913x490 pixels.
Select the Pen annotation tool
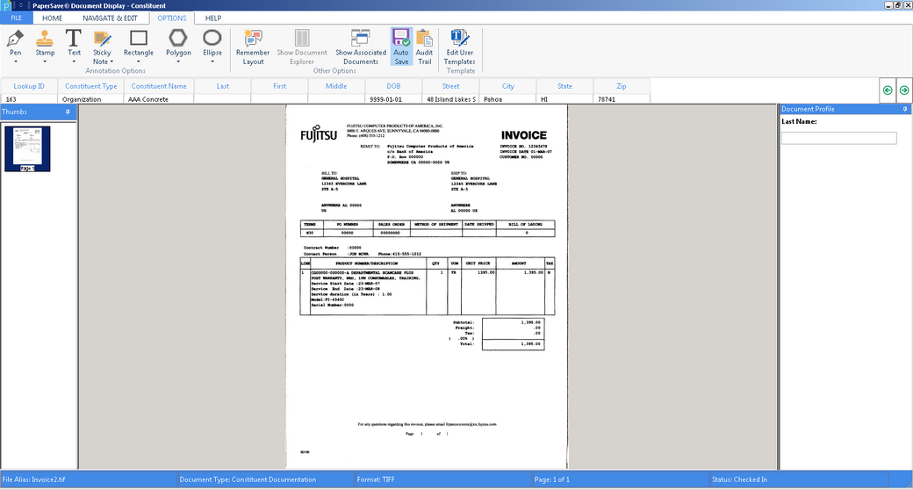[16, 39]
